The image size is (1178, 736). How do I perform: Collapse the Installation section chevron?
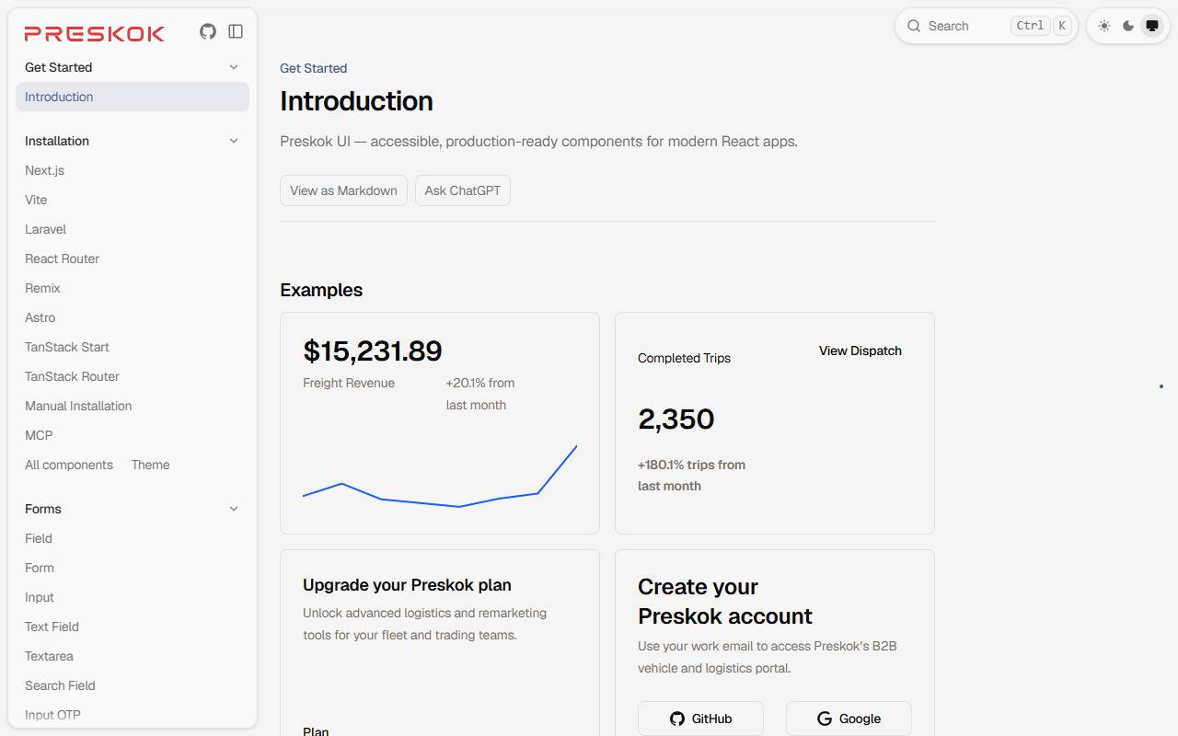point(234,141)
